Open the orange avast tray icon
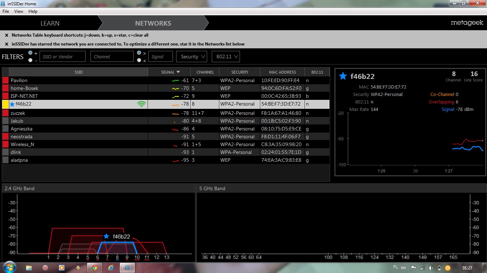This screenshot has width=487, height=273. click(x=448, y=268)
